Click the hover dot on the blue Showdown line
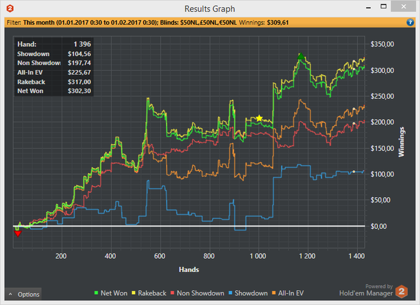Screen dimensions: 420x305 click(354, 171)
